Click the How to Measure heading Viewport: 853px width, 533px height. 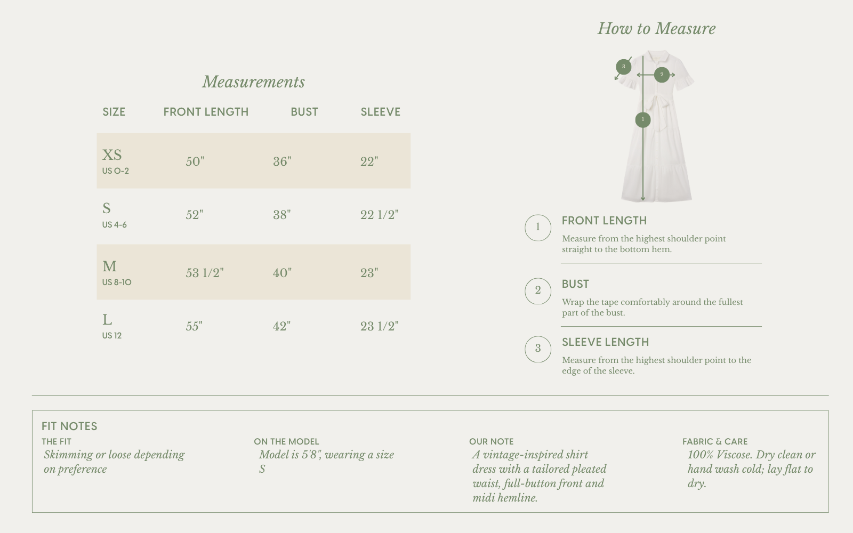tap(656, 28)
